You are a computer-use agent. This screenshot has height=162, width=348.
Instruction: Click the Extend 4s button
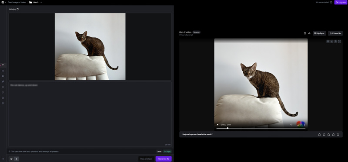pos(335,33)
